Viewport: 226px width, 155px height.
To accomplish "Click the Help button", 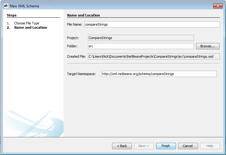I will [x=210, y=146].
